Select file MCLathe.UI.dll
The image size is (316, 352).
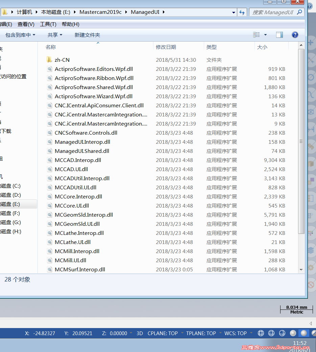point(73,242)
